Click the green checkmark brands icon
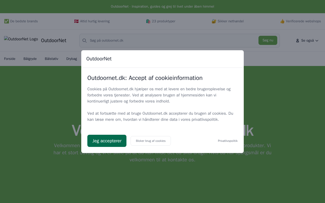This screenshot has height=203, width=325. pyautogui.click(x=7, y=21)
